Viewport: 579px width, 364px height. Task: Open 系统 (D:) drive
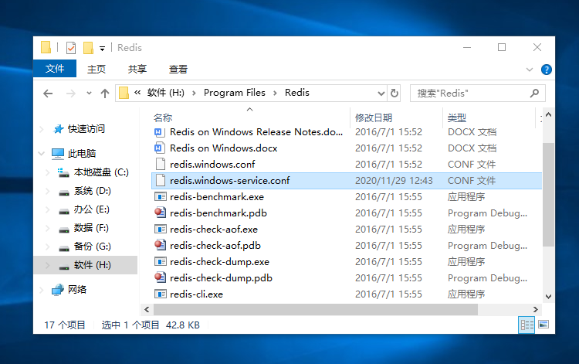pos(93,191)
